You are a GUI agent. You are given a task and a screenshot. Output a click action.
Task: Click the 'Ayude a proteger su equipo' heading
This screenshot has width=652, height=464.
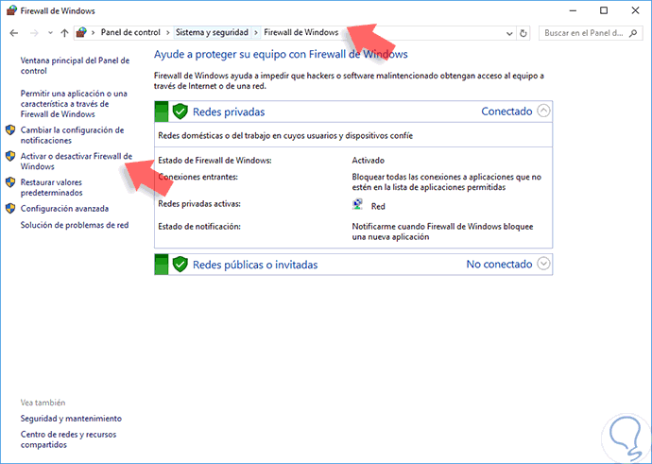[281, 54]
